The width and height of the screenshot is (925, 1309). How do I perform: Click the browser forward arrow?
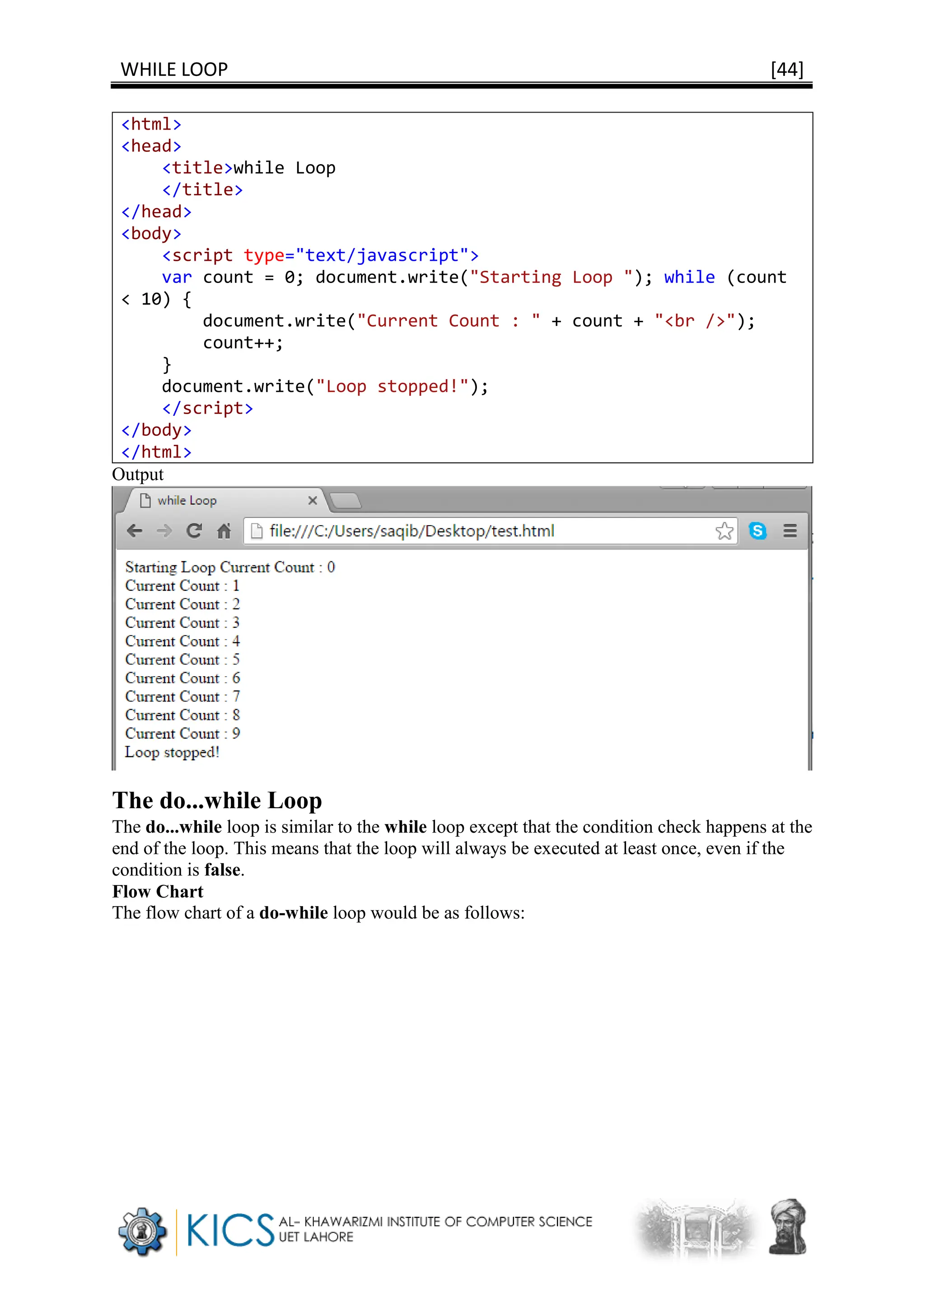coord(164,531)
